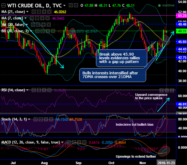The image size is (187, 165).
Task: Click the Aug label on the time axis
Action: point(44,163)
